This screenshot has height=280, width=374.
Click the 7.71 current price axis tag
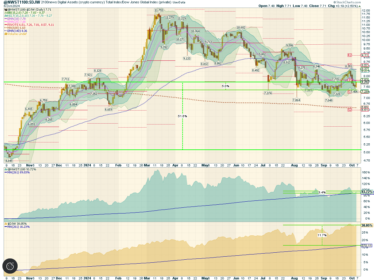[365, 82]
